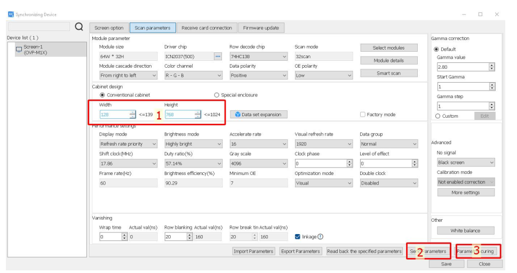
Task: Click the search magnifier icon
Action: [79, 27]
